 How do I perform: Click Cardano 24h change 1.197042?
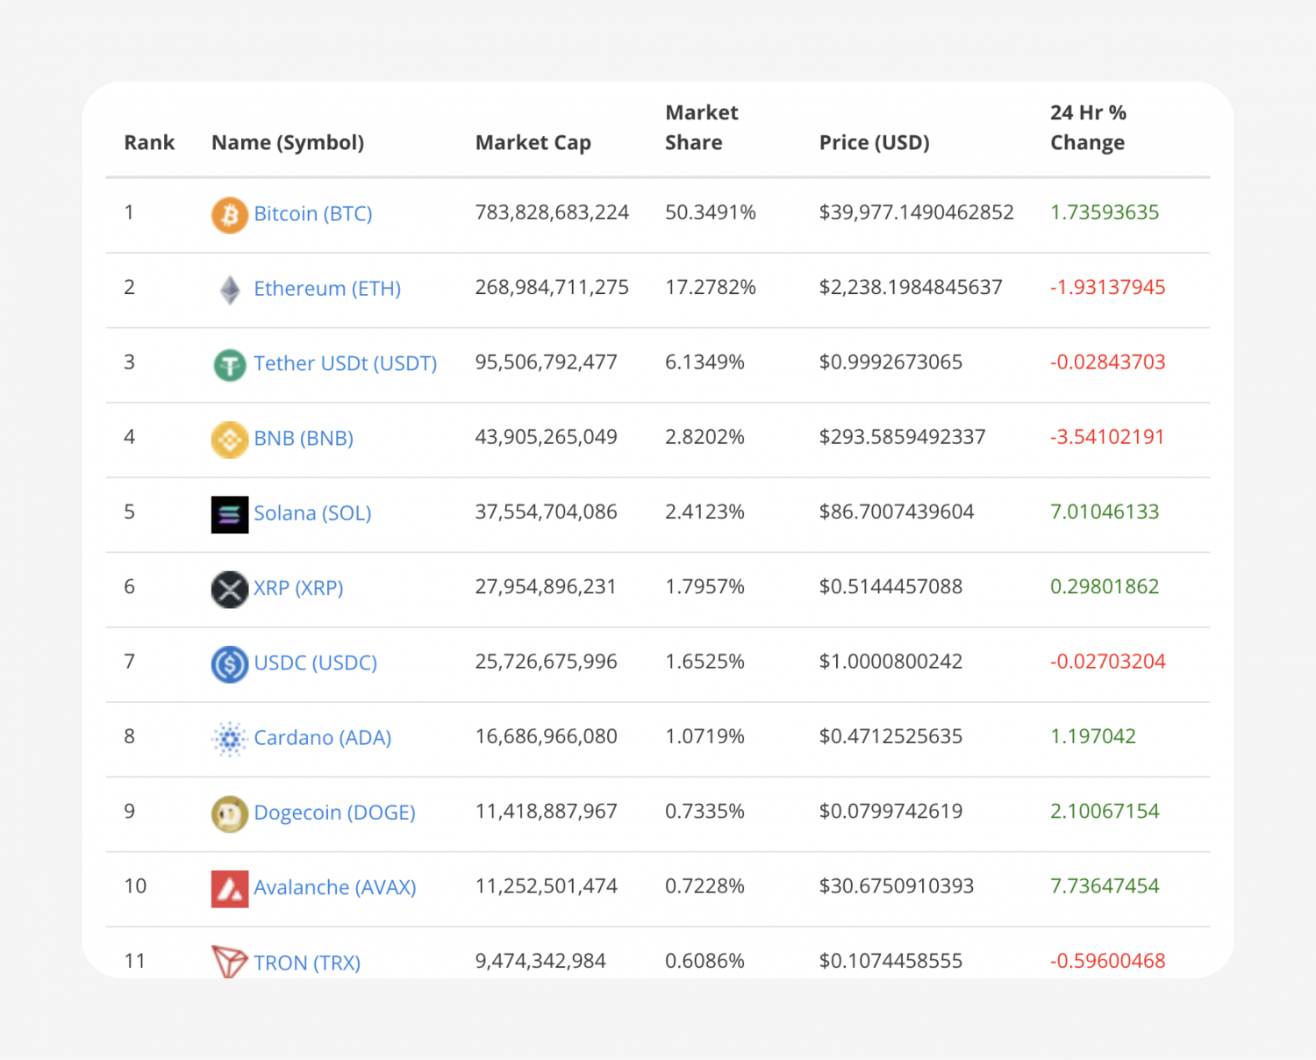point(1093,736)
